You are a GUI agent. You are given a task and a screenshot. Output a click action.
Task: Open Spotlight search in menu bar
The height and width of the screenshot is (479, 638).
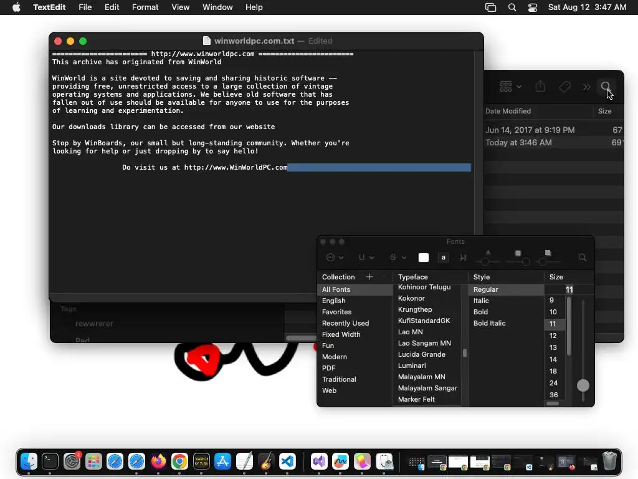point(512,7)
